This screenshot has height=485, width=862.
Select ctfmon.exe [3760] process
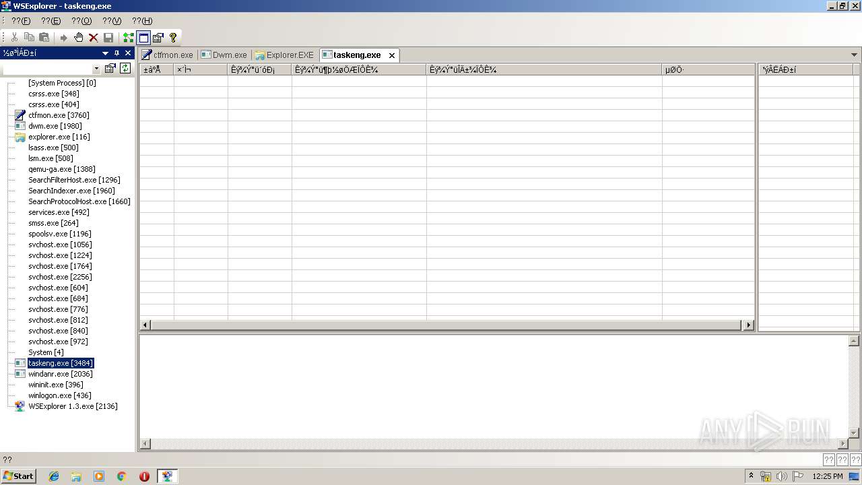click(x=59, y=115)
